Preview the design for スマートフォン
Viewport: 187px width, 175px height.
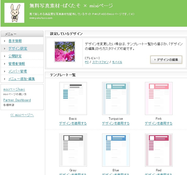pos(100,62)
